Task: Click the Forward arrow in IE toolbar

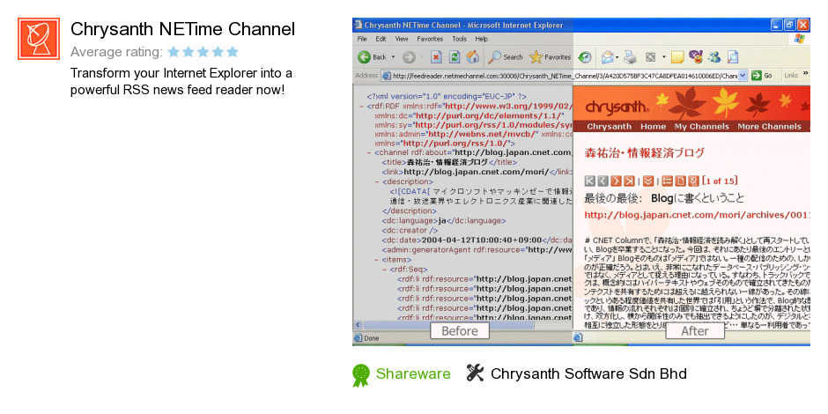Action: 410,57
